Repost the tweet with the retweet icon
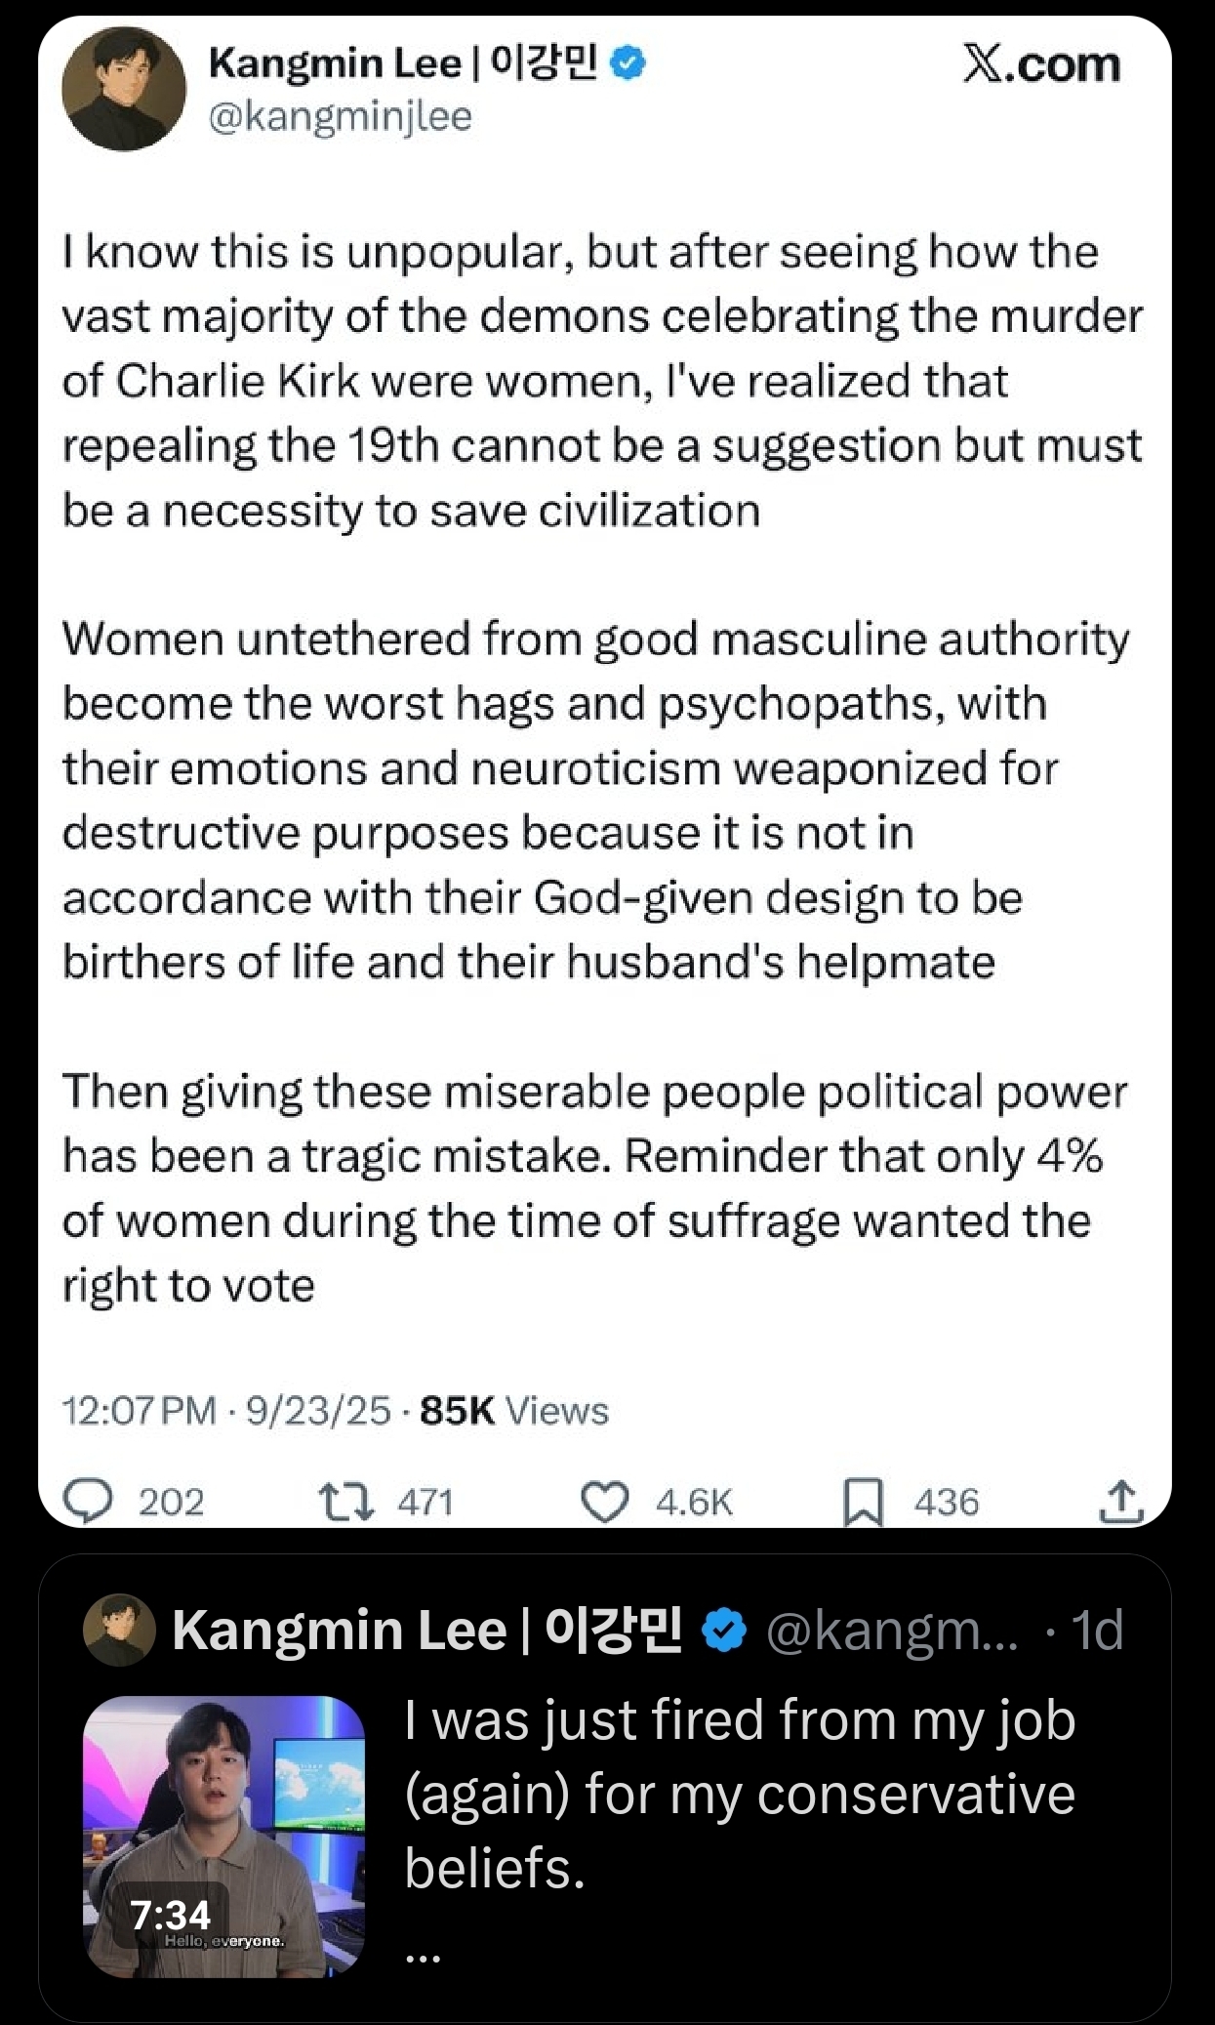The height and width of the screenshot is (2025, 1215). pyautogui.click(x=346, y=1502)
